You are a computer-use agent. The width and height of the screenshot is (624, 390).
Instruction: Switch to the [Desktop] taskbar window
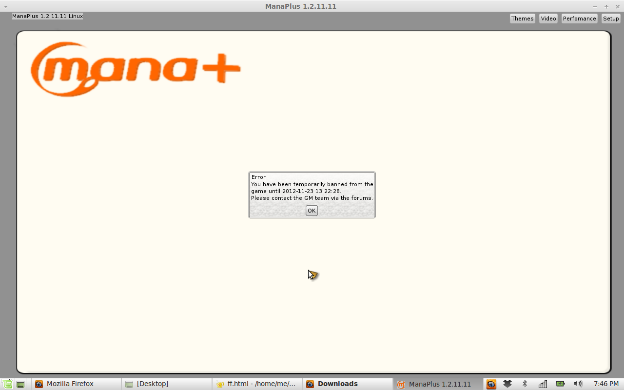coord(167,384)
